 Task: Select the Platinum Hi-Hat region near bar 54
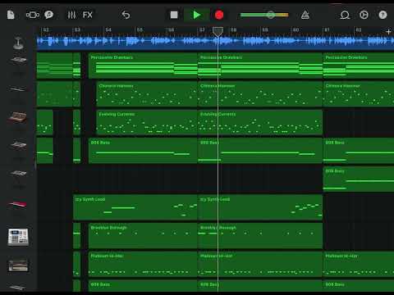point(143,265)
